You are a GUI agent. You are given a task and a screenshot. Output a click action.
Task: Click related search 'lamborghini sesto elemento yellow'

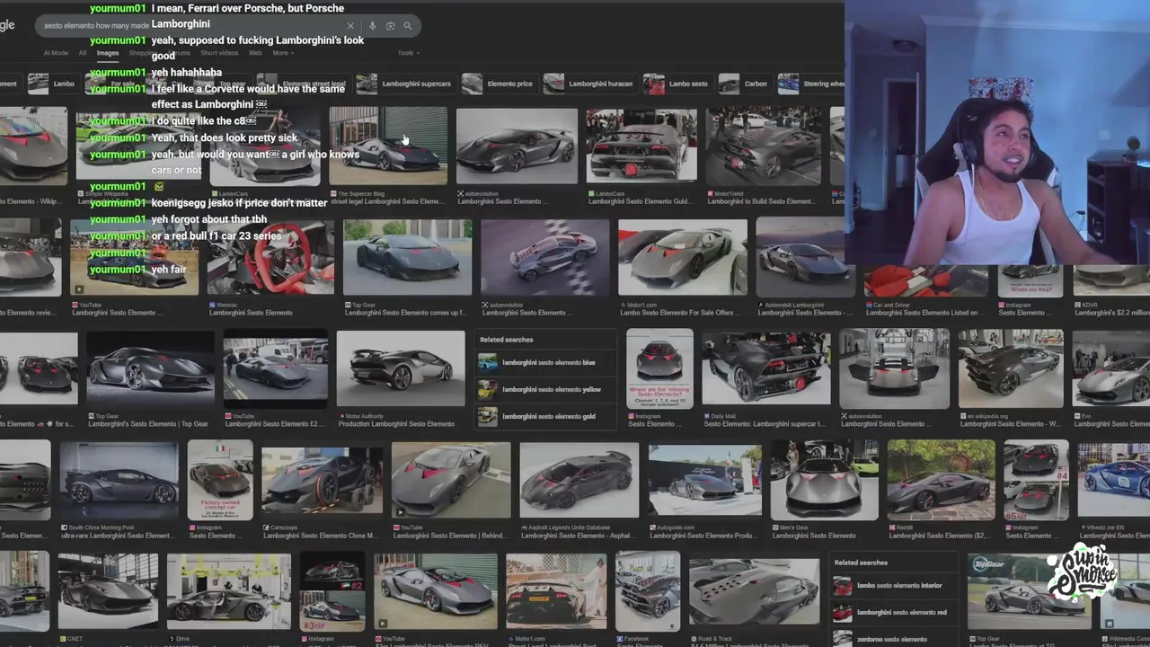pyautogui.click(x=548, y=390)
